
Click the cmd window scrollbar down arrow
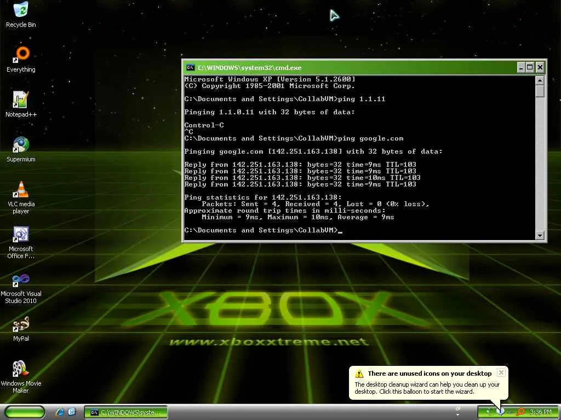pos(540,235)
